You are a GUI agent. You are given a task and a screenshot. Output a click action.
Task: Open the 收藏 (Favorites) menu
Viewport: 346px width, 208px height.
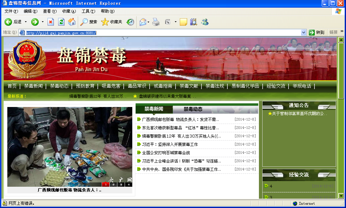click(69, 11)
